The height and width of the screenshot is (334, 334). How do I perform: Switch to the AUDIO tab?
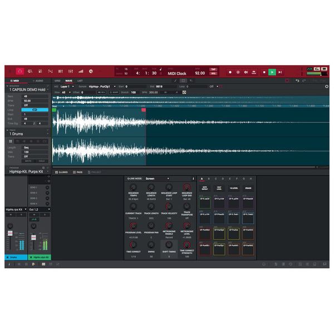(x=38, y=81)
